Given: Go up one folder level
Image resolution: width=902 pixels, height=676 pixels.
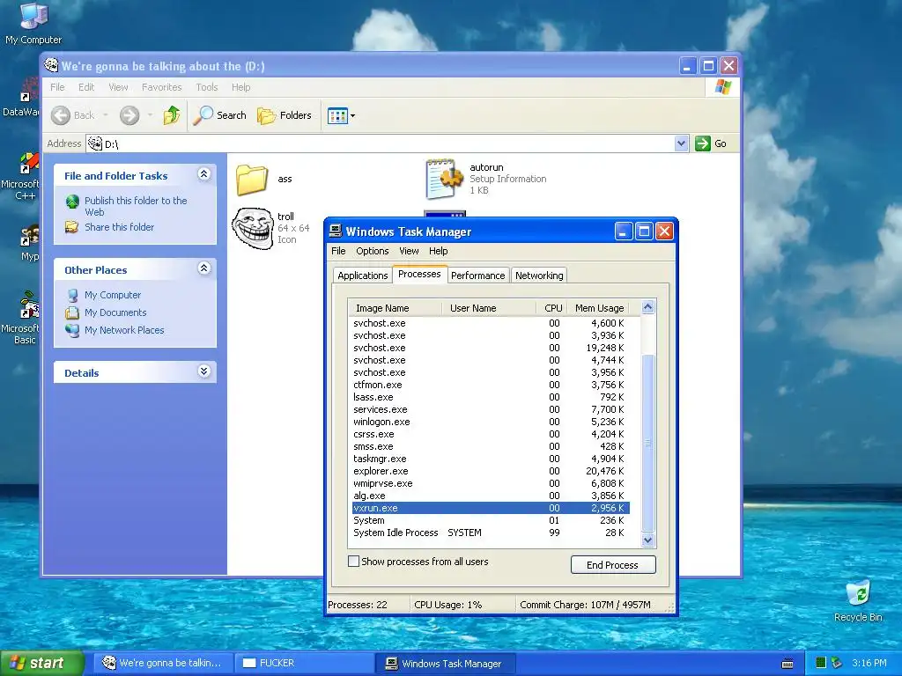Looking at the screenshot, I should click(x=172, y=115).
